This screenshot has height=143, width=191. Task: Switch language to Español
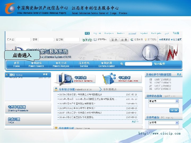(144, 33)
